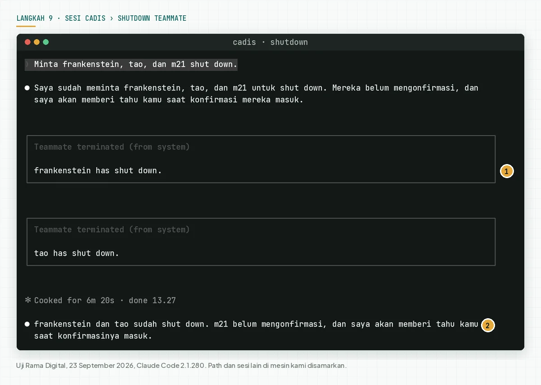The height and width of the screenshot is (385, 541).
Task: Click the text 'frankenstein dan tao sudah shut down.'
Action: point(122,324)
